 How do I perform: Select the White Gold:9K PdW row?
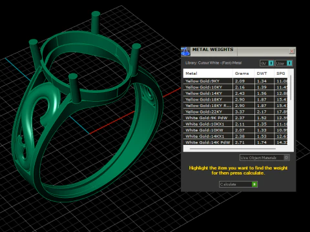236,118
